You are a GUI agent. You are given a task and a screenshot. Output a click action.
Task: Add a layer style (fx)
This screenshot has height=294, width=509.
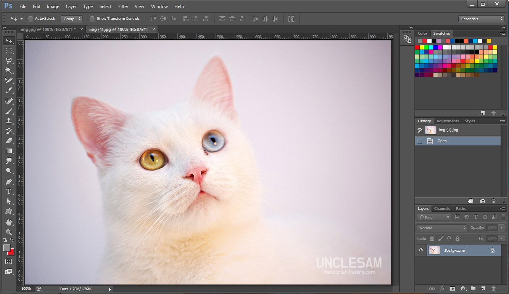(x=443, y=289)
